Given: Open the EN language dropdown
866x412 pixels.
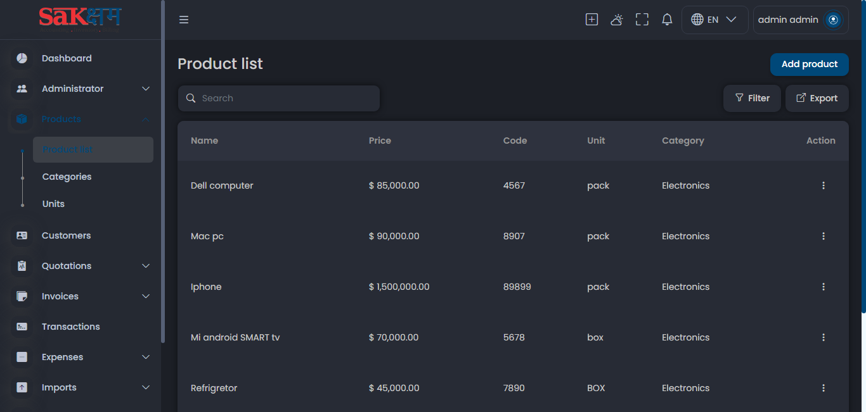Looking at the screenshot, I should (714, 20).
